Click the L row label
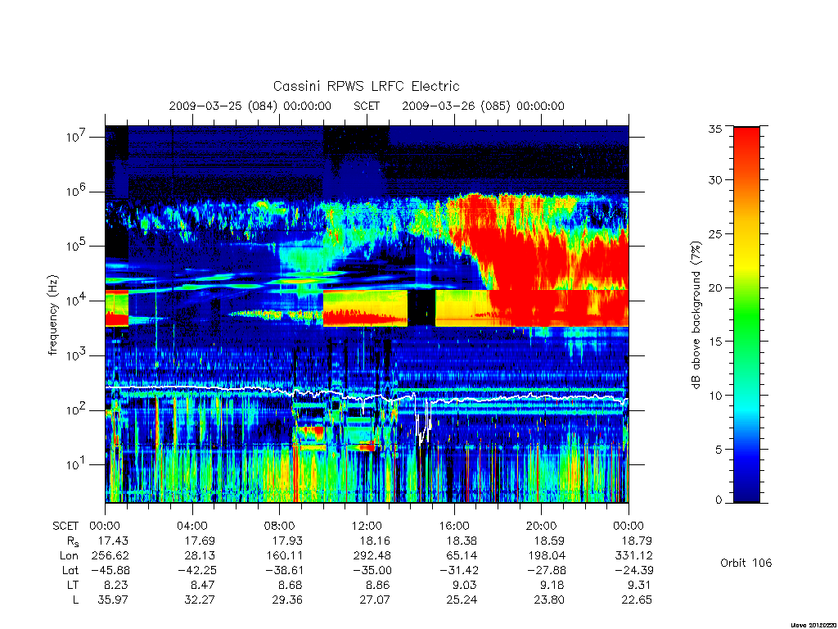The image size is (838, 629). [75, 600]
